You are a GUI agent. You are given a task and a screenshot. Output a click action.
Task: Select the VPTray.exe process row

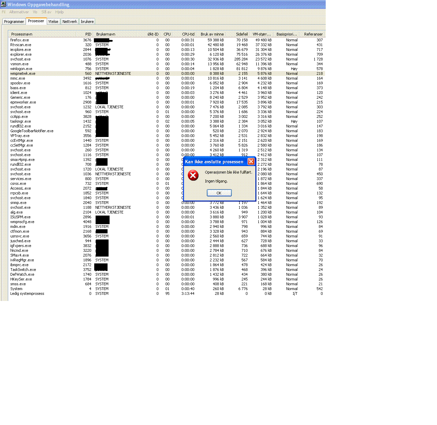click(167, 136)
